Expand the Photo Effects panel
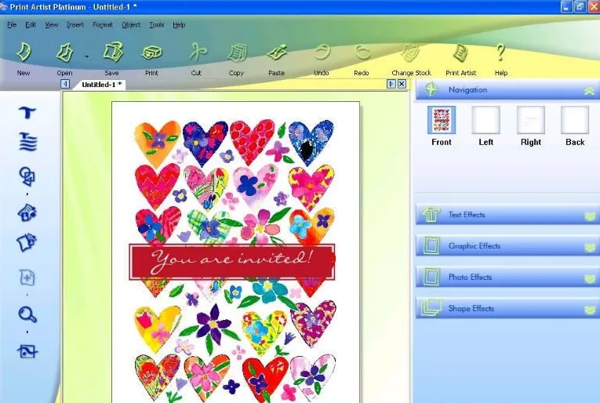 coord(590,279)
